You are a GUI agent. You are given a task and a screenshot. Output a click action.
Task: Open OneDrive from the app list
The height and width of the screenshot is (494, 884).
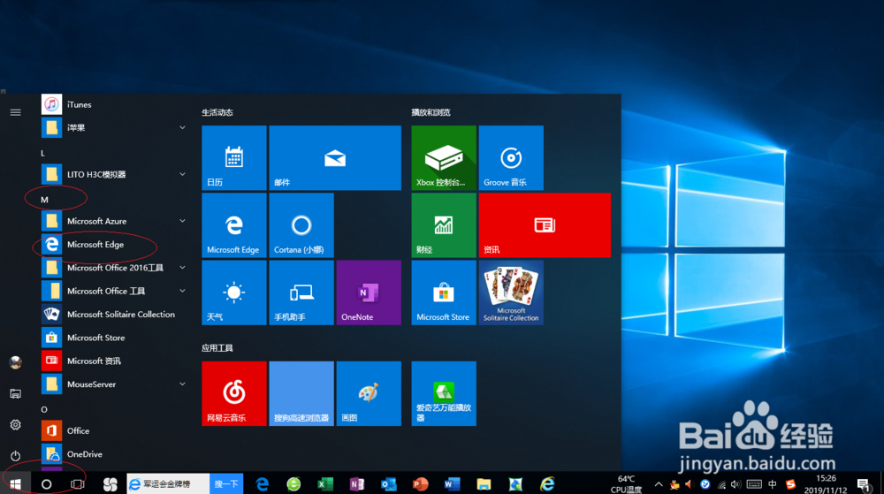[114, 454]
